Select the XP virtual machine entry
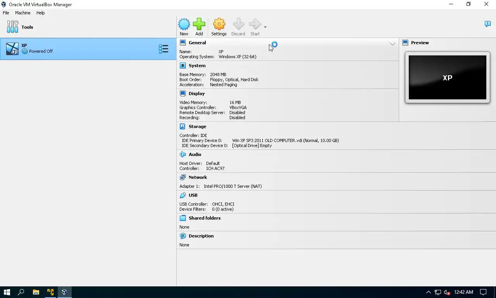 (x=88, y=49)
